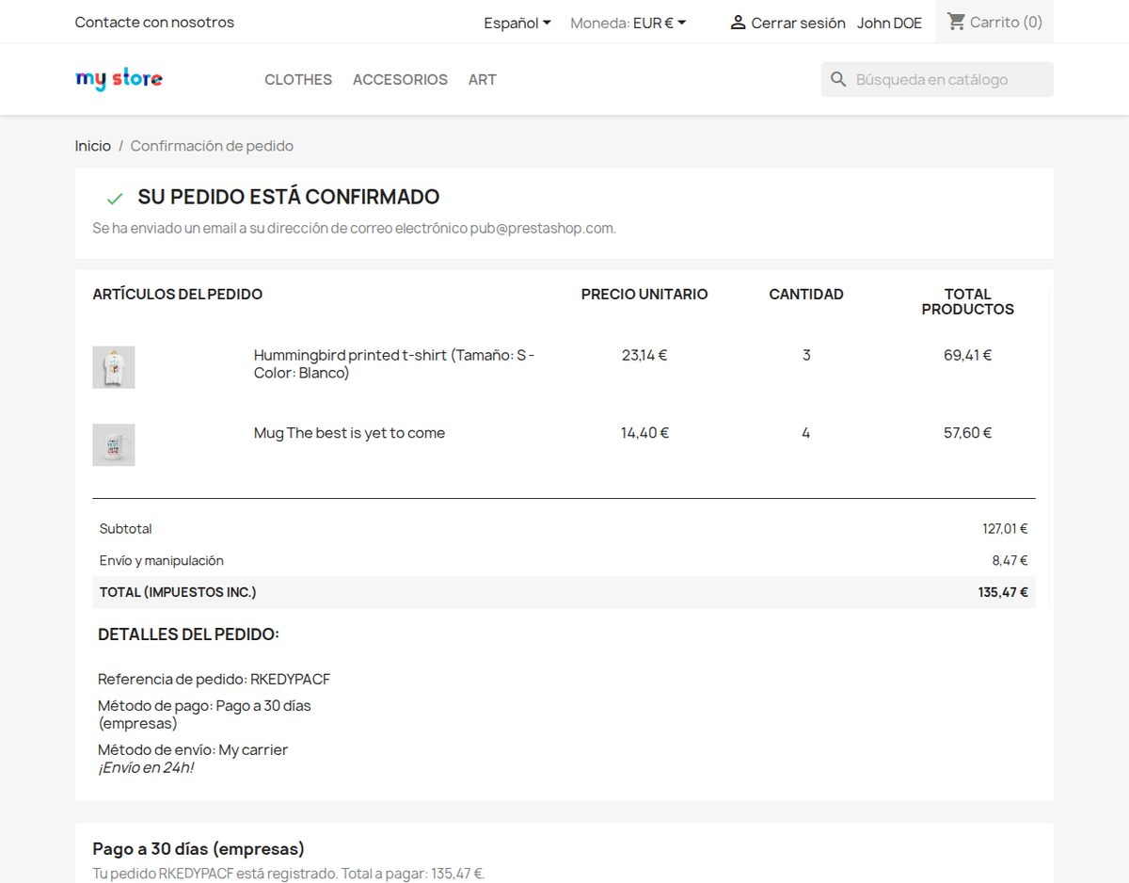Click the ¡Envío en 24h! text
Image resolution: width=1129 pixels, height=883 pixels.
pyautogui.click(x=146, y=767)
